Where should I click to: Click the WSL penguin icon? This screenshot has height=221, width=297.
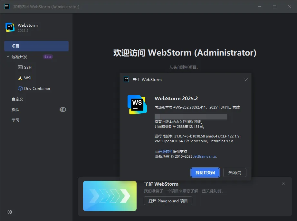coord(20,78)
